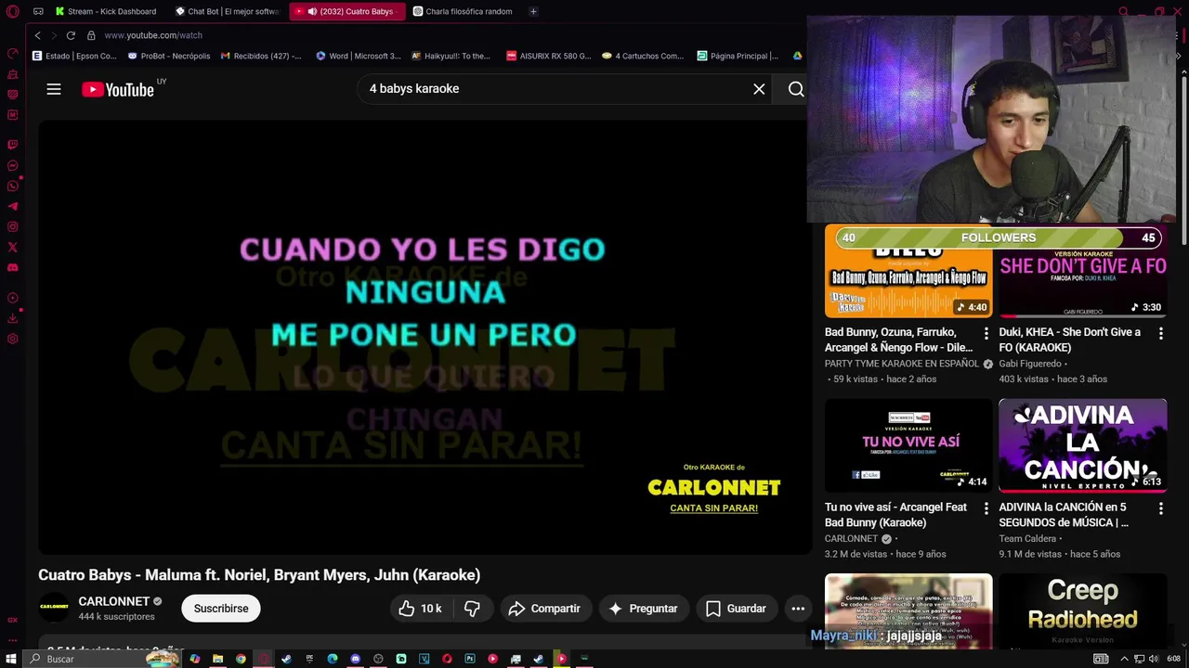This screenshot has width=1189, height=668.
Task: Open options for Tu no vive así video
Action: 986,508
